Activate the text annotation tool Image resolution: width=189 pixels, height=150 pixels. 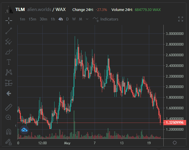(9, 62)
